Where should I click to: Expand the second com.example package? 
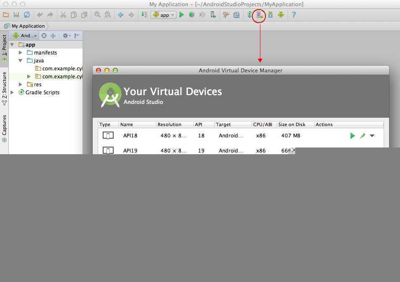(x=29, y=77)
